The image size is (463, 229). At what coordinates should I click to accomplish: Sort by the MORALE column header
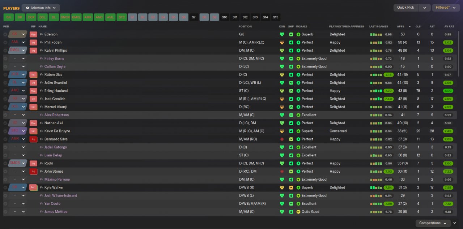[x=301, y=26]
